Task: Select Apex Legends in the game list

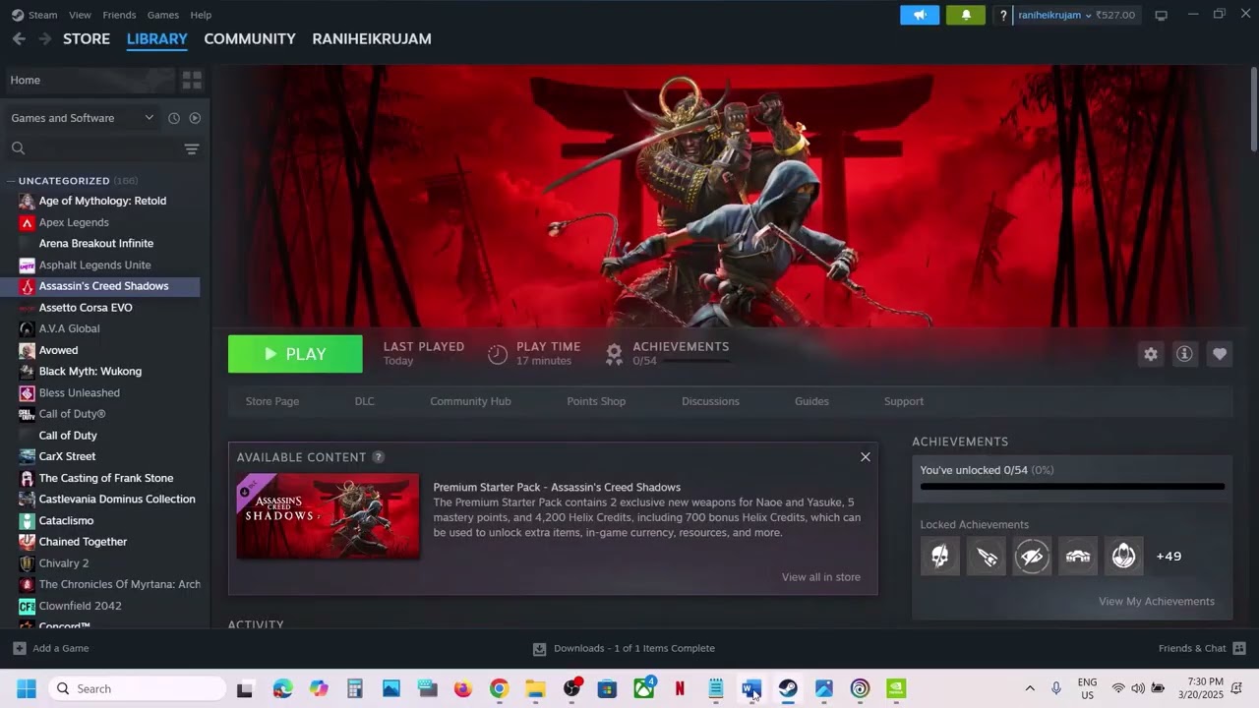Action: tap(74, 222)
